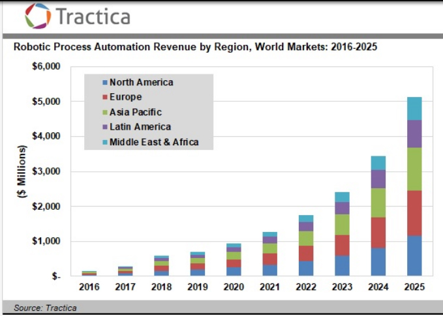Viewport: 443px width, 316px height.
Task: Click the Tractica circular logo icon
Action: [x=37, y=16]
